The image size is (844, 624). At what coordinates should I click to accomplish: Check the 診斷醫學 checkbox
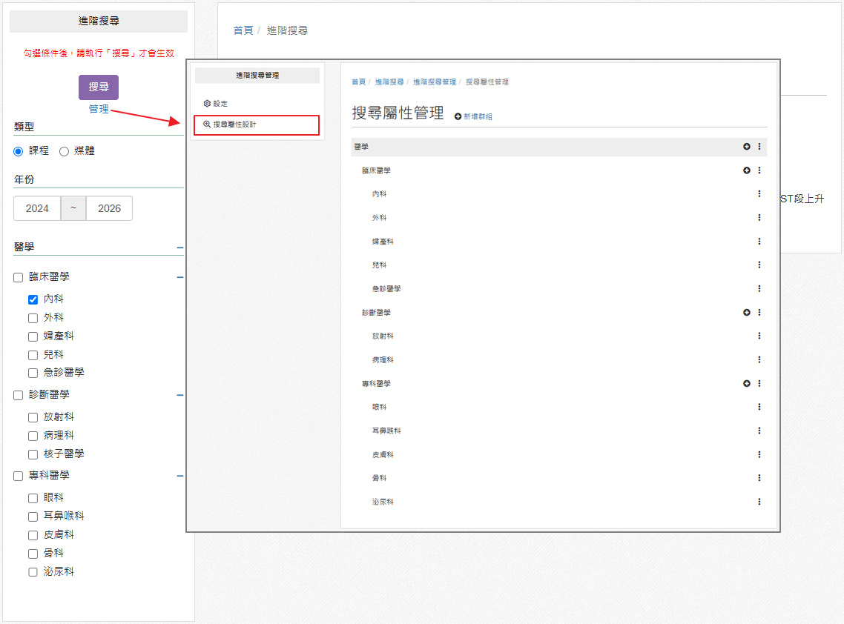coord(19,396)
